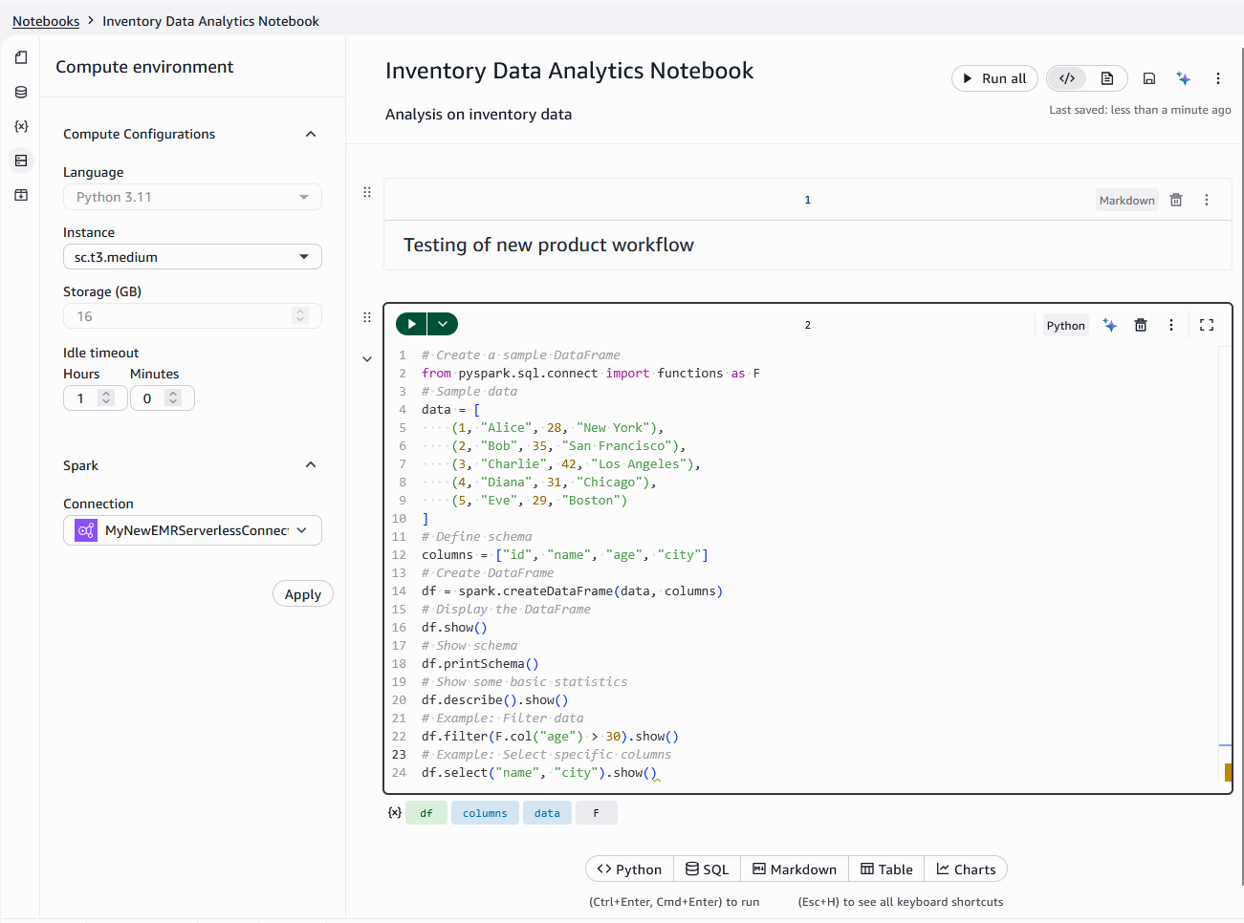Viewport: 1244px width, 923px height.
Task: Click the columns variable chip
Action: coord(485,813)
